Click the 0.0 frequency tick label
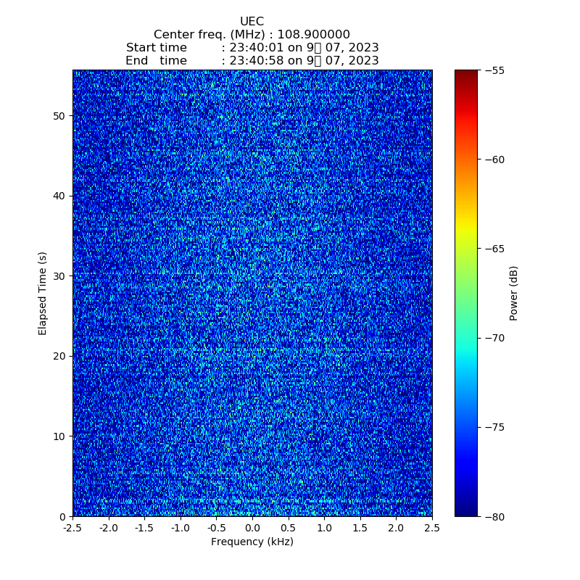Viewport: 580px width, 580px height. [252, 528]
